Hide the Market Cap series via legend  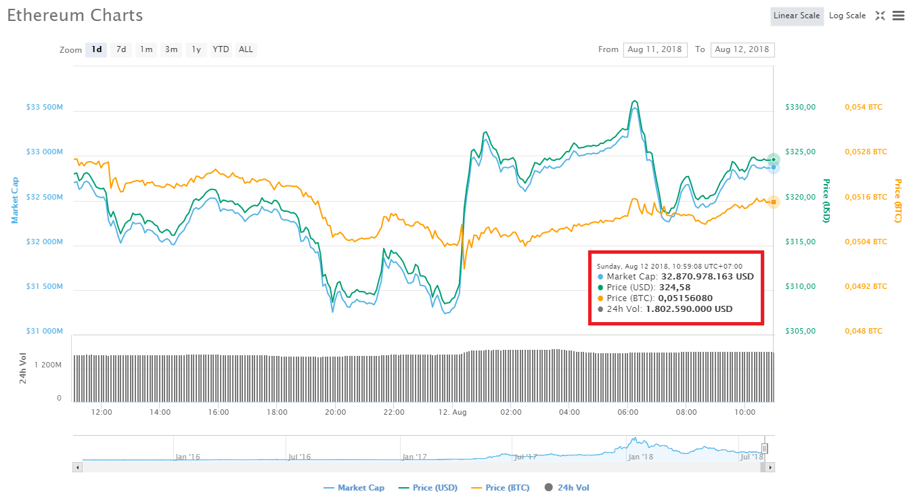(x=354, y=487)
